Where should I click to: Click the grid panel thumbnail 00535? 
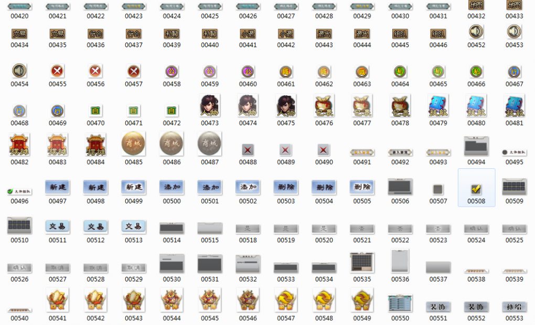coord(362,262)
